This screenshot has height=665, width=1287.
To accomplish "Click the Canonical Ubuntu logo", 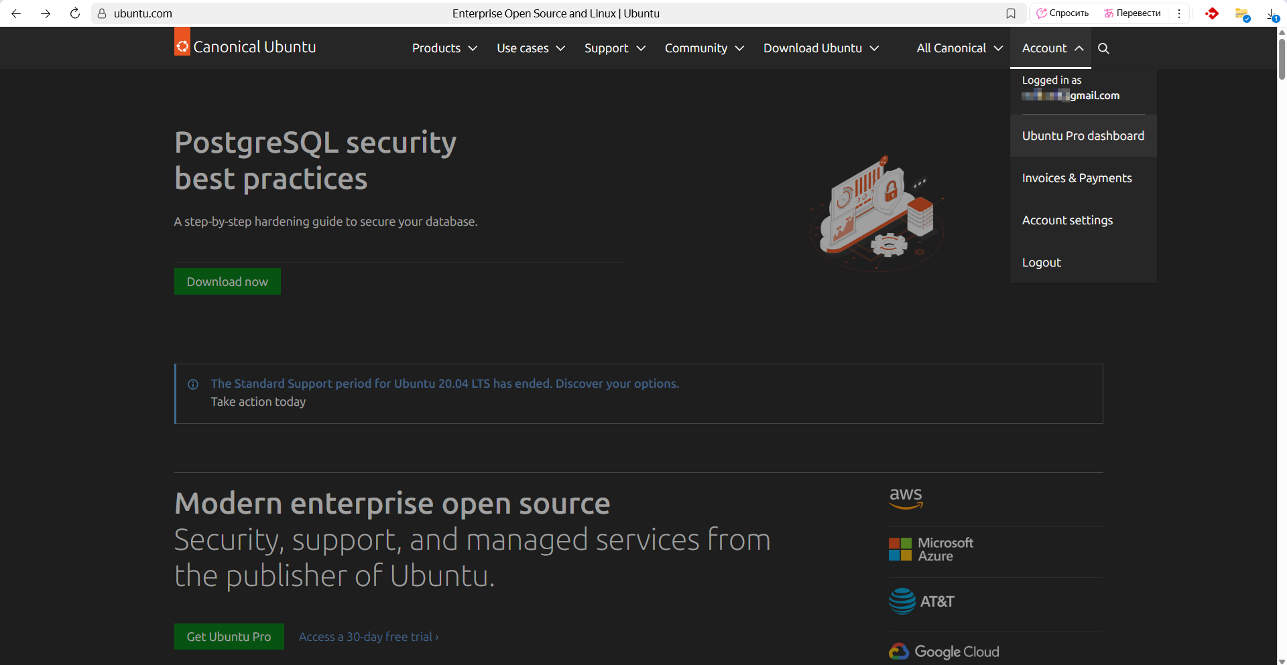I will tap(245, 47).
